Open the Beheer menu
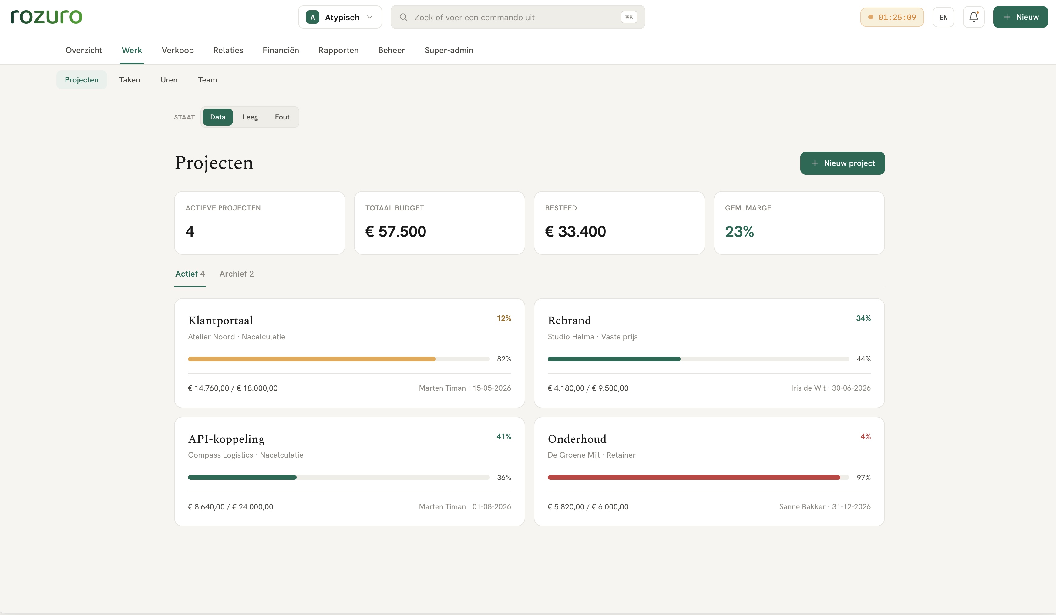The height and width of the screenshot is (615, 1056). (392, 50)
